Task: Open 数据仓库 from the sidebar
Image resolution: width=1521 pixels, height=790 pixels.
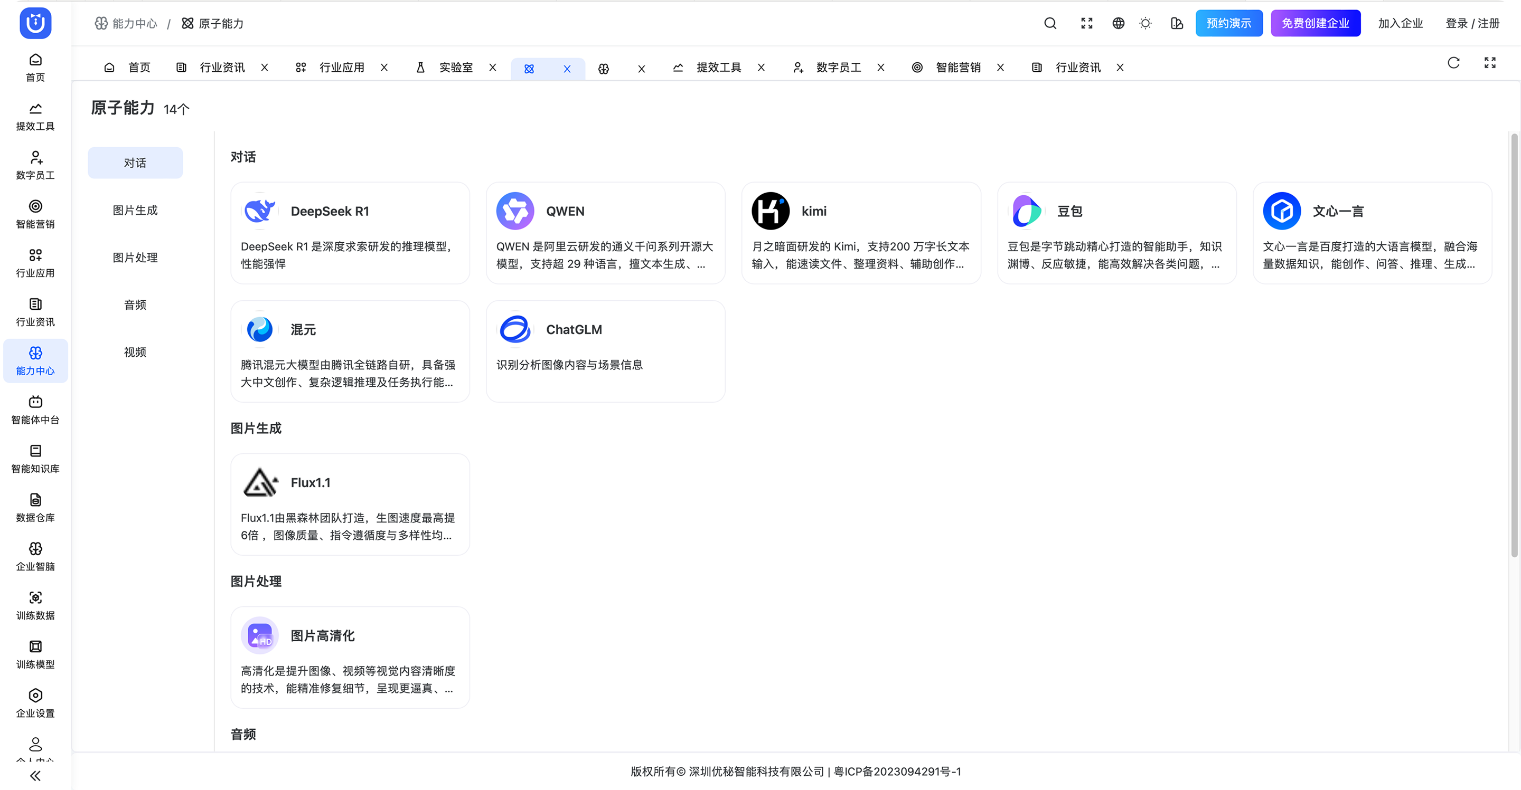Action: coord(35,507)
